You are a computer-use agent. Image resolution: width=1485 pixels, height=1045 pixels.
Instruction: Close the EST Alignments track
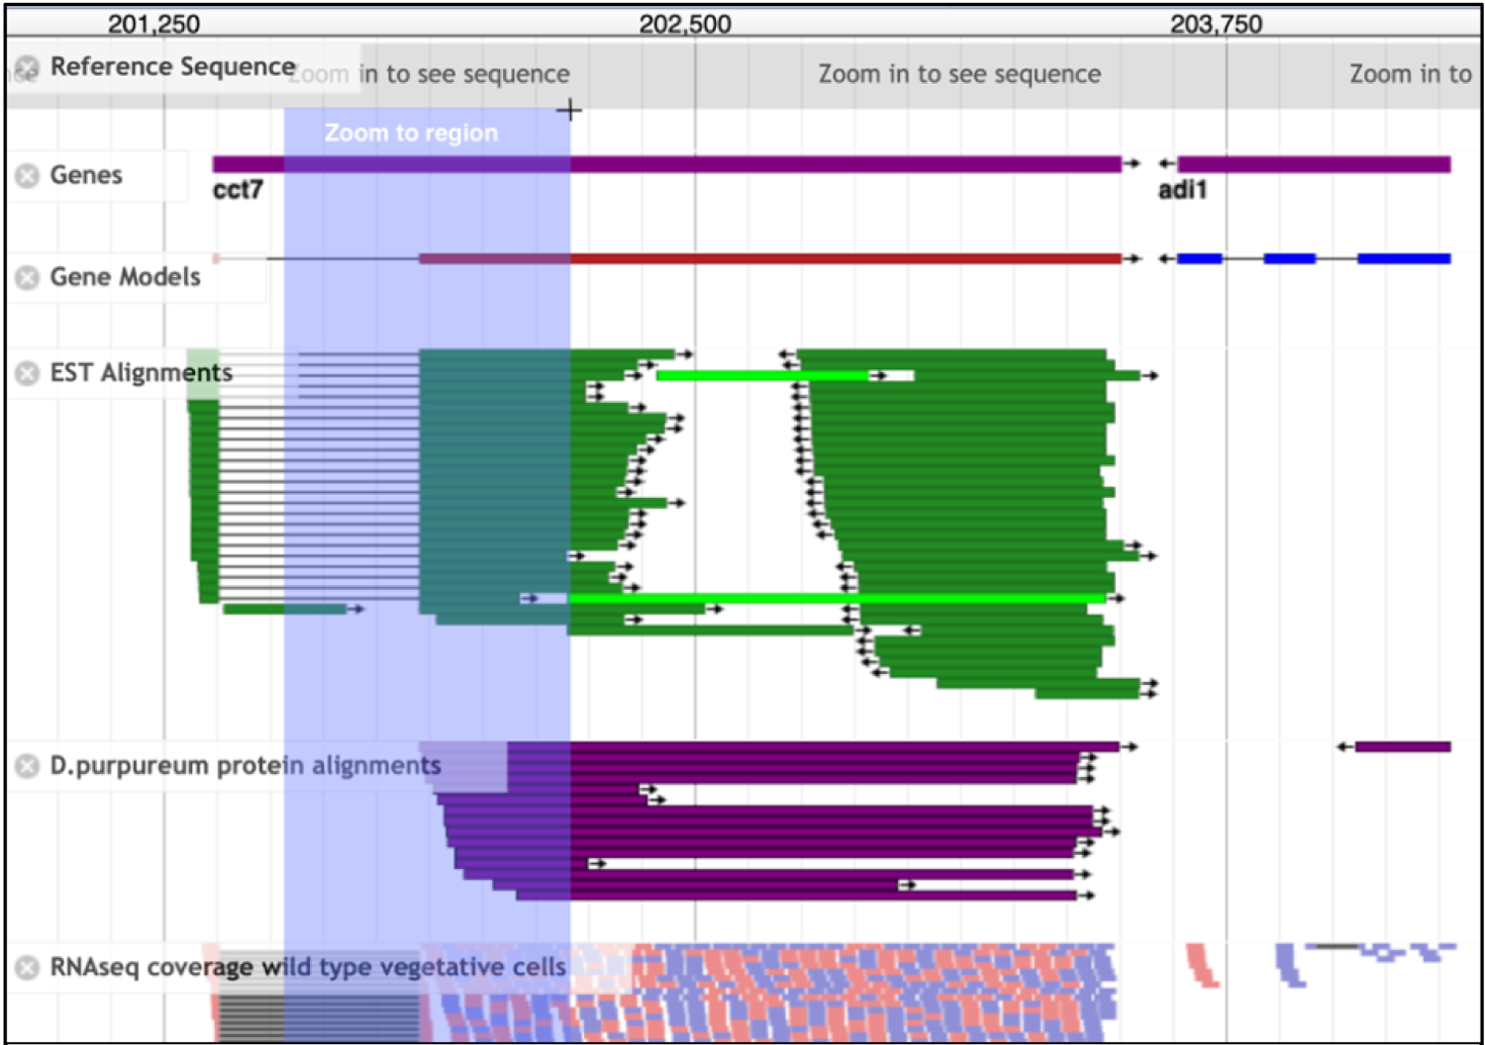coord(27,373)
